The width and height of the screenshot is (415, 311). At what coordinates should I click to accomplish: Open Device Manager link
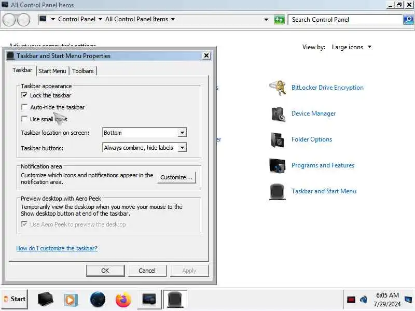click(313, 114)
